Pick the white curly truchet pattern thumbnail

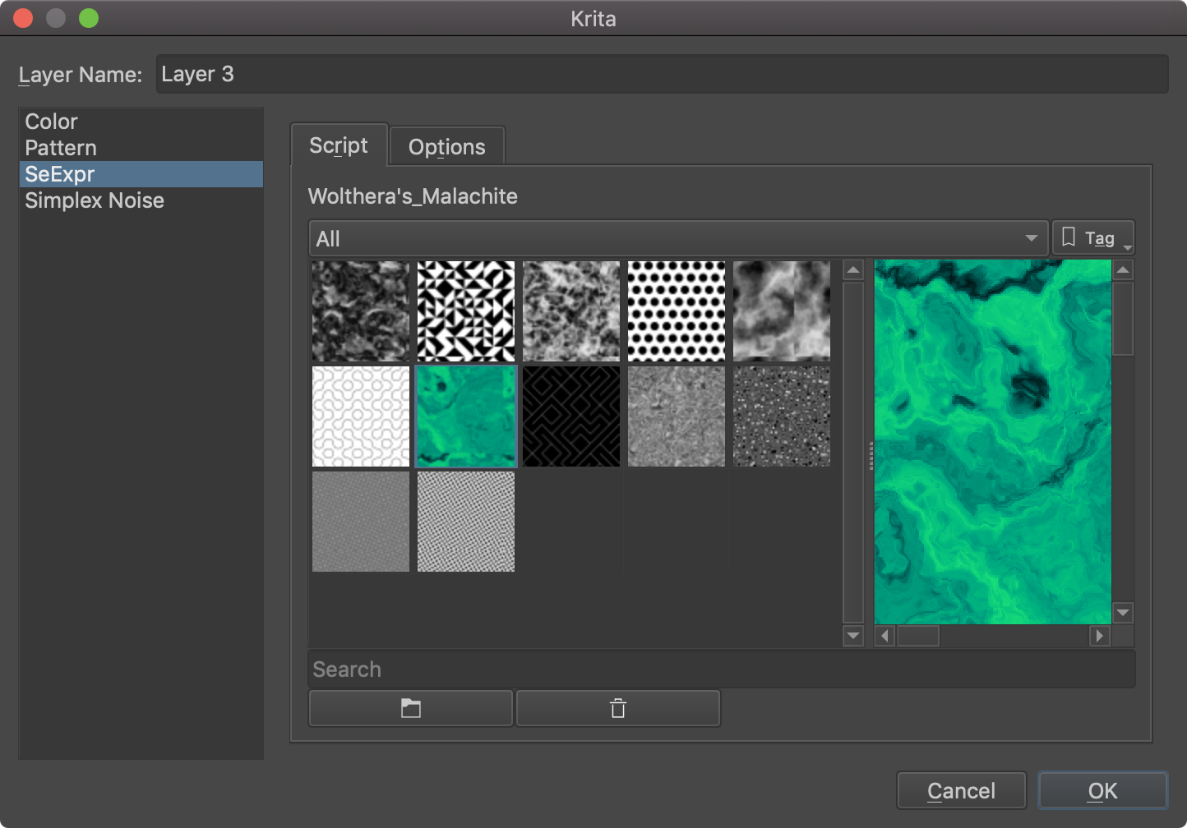[x=360, y=416]
